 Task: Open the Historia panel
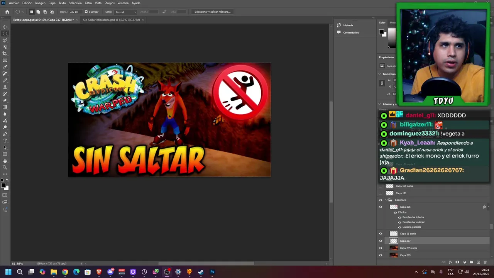pyautogui.click(x=348, y=25)
